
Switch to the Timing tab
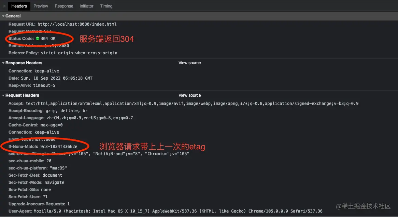click(106, 6)
